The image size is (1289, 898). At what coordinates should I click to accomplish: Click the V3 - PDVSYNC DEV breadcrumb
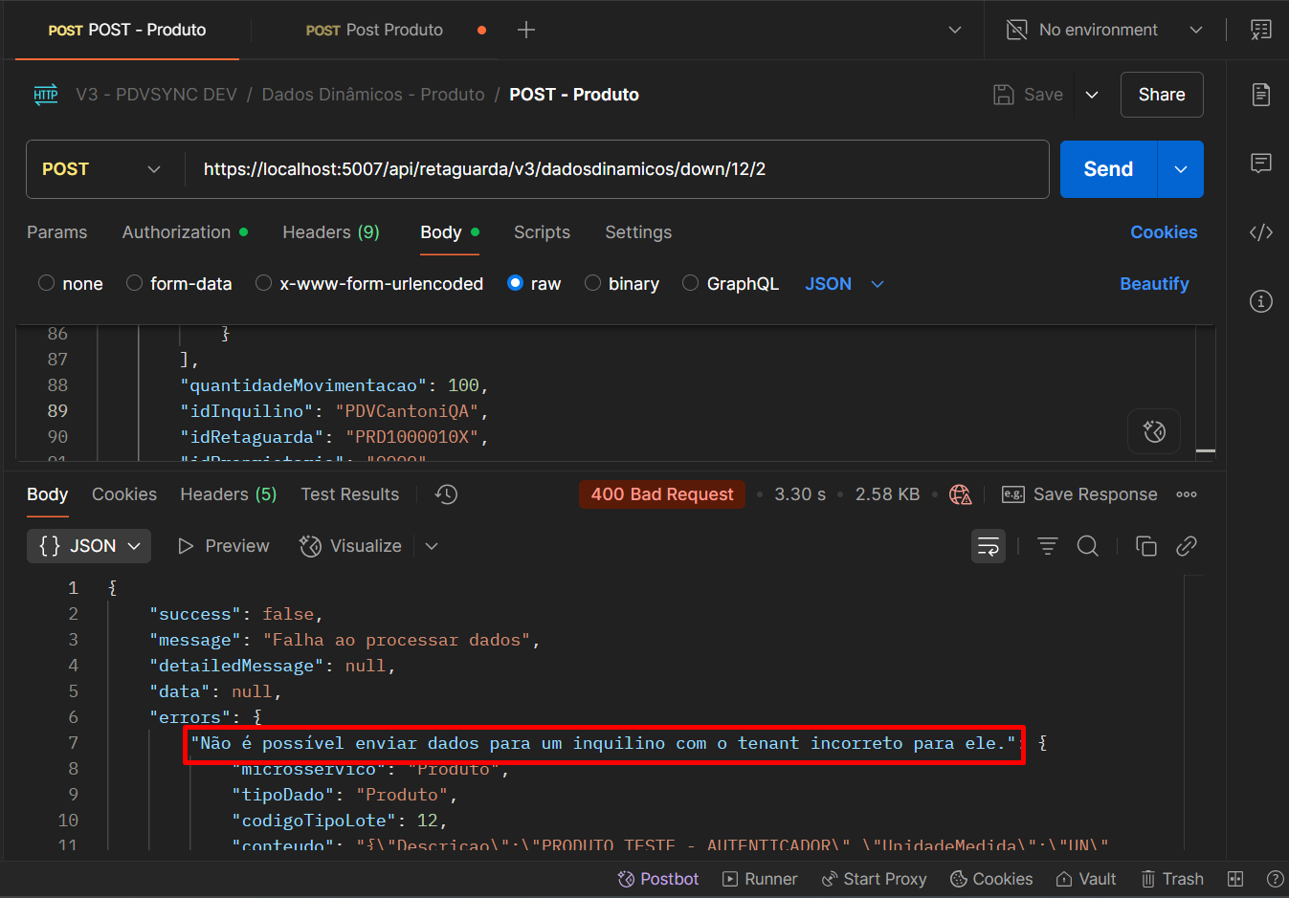(156, 95)
